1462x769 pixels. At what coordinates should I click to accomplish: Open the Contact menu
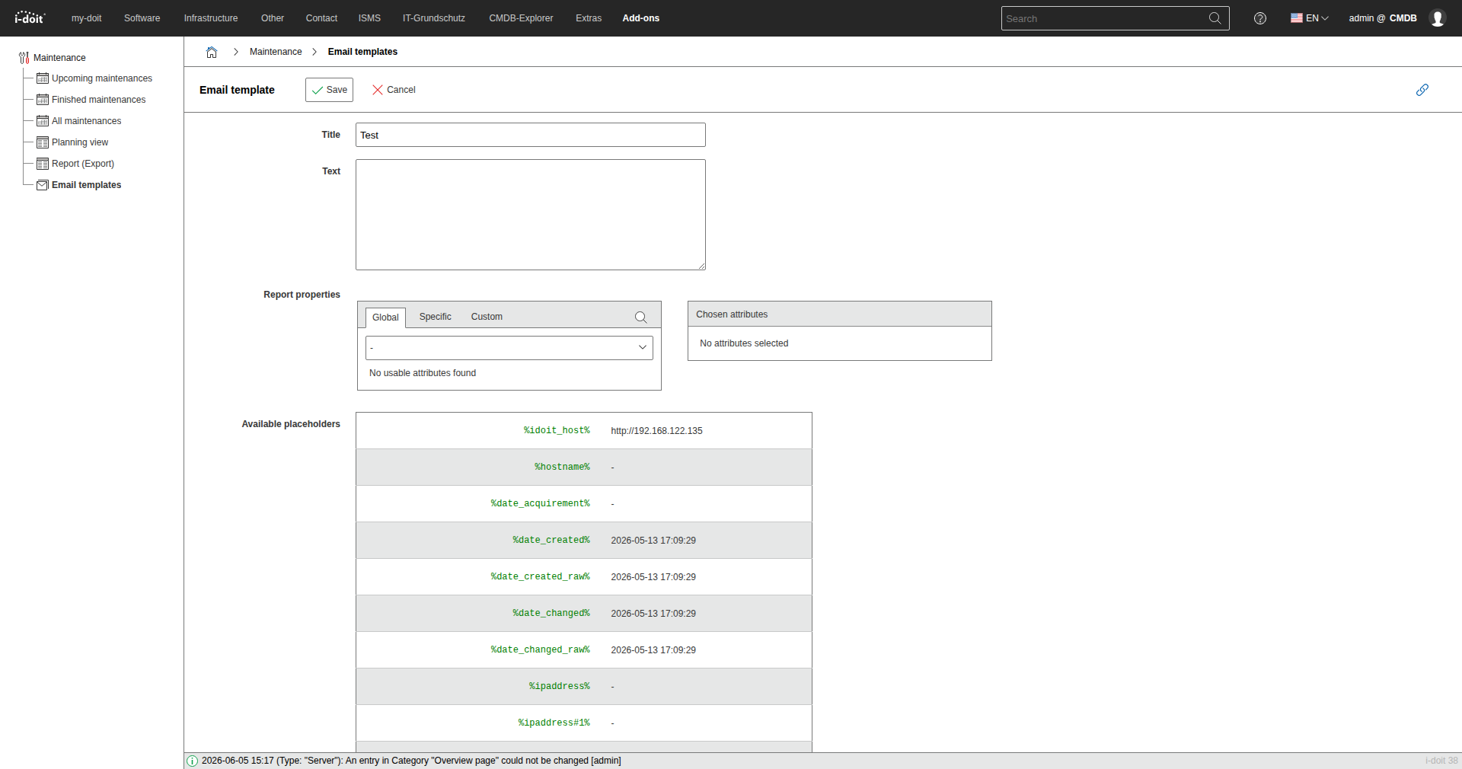[321, 18]
